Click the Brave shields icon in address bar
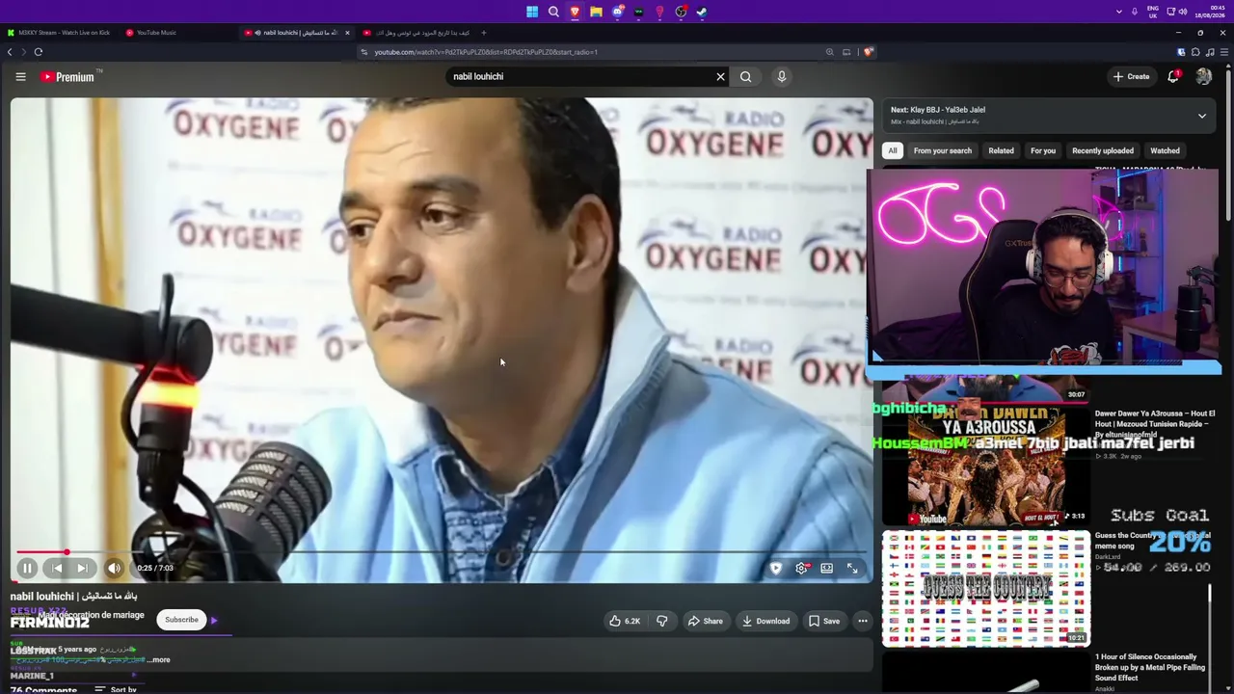This screenshot has height=694, width=1234. 868,52
